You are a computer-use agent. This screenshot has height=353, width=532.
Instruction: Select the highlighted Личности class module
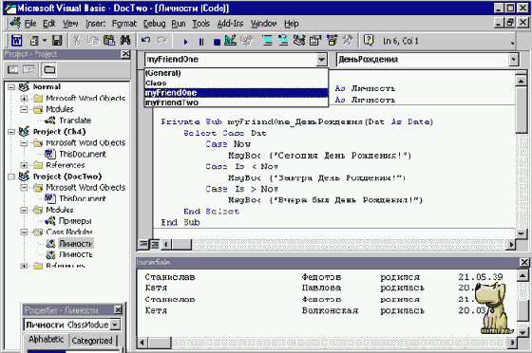tap(76, 244)
